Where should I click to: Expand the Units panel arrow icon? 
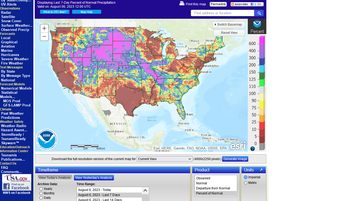(x=261, y=170)
